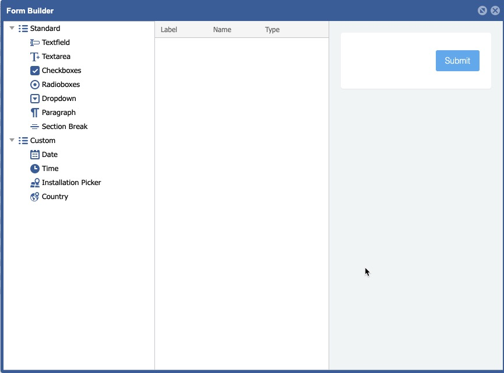This screenshot has width=504, height=373.
Task: Select the Custom category label
Action: click(x=43, y=141)
